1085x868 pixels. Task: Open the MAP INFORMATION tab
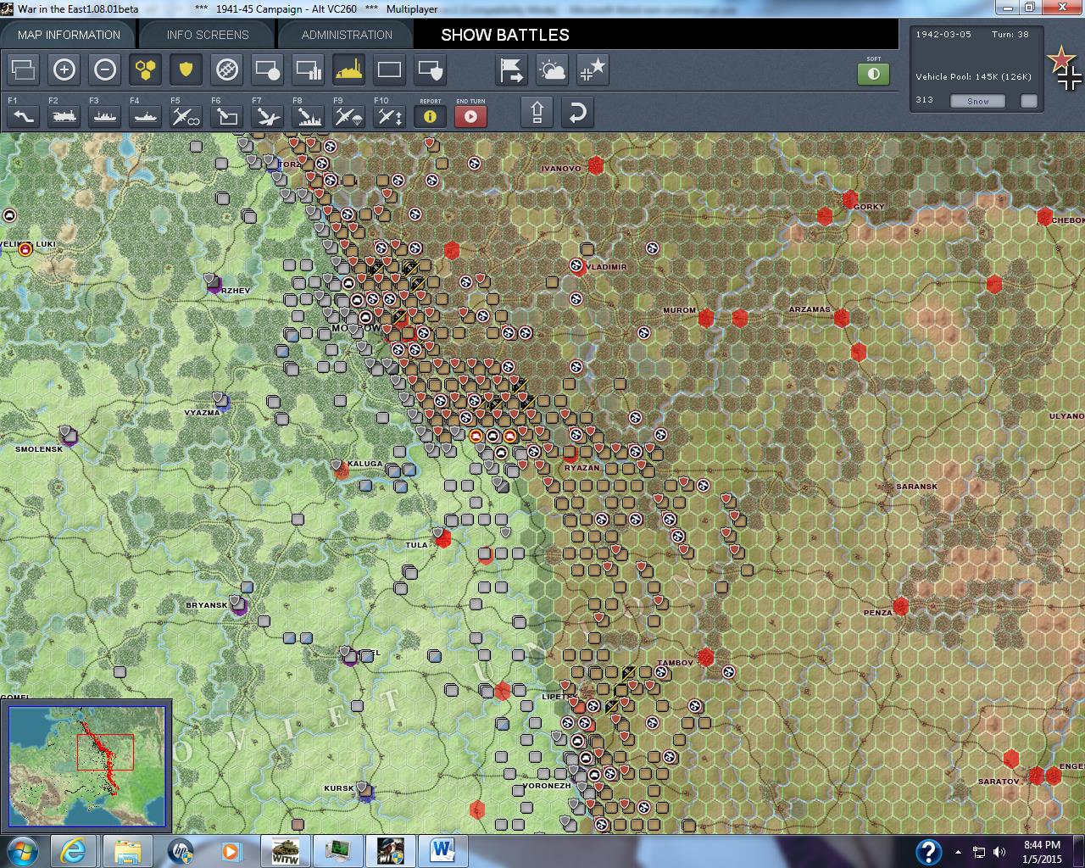tap(69, 35)
